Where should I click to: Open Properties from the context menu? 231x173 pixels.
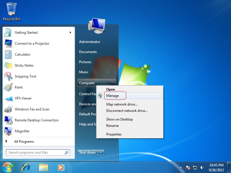(130, 134)
